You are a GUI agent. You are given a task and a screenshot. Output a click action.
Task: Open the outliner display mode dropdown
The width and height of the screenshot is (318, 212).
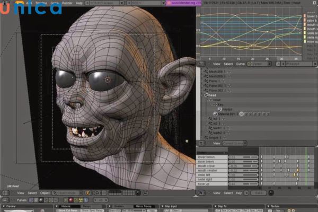pos(234,143)
